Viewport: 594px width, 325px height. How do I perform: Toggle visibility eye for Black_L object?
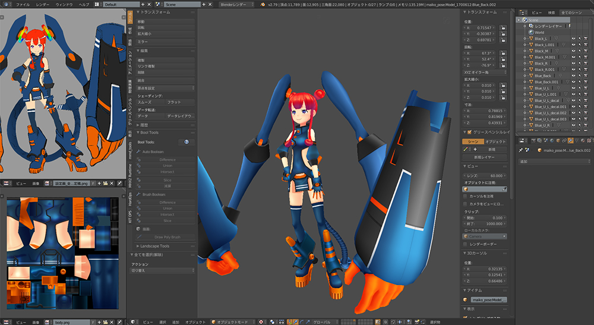tap(573, 39)
